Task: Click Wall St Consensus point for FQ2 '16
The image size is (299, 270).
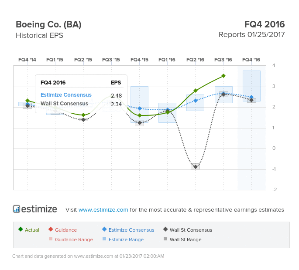Action: point(196,167)
